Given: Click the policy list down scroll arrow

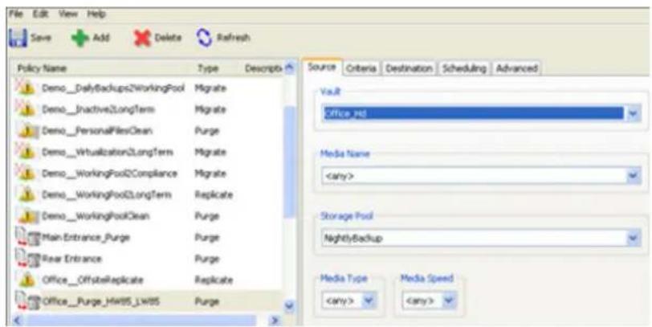Looking at the screenshot, I should pyautogui.click(x=290, y=306).
